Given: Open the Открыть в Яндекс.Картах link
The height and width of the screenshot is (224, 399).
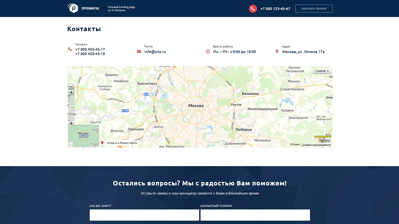Looking at the screenshot, I should pos(122,143).
